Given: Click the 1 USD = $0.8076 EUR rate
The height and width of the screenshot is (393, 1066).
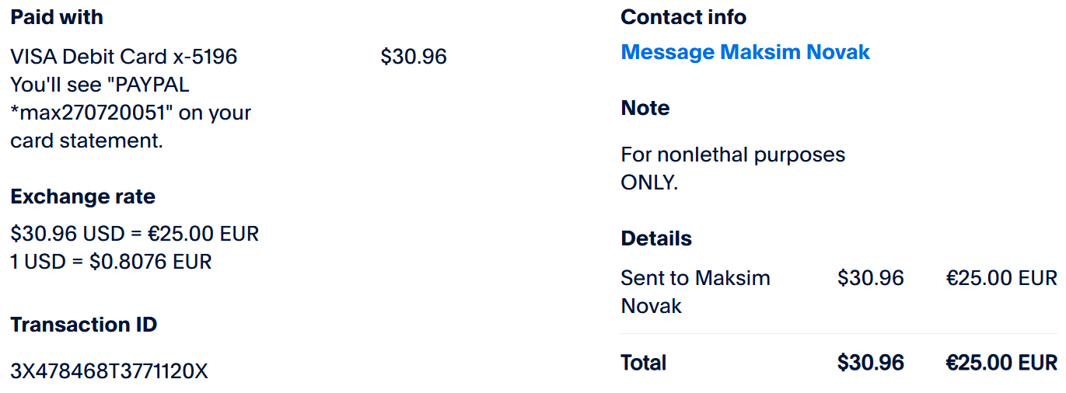Looking at the screenshot, I should (111, 262).
